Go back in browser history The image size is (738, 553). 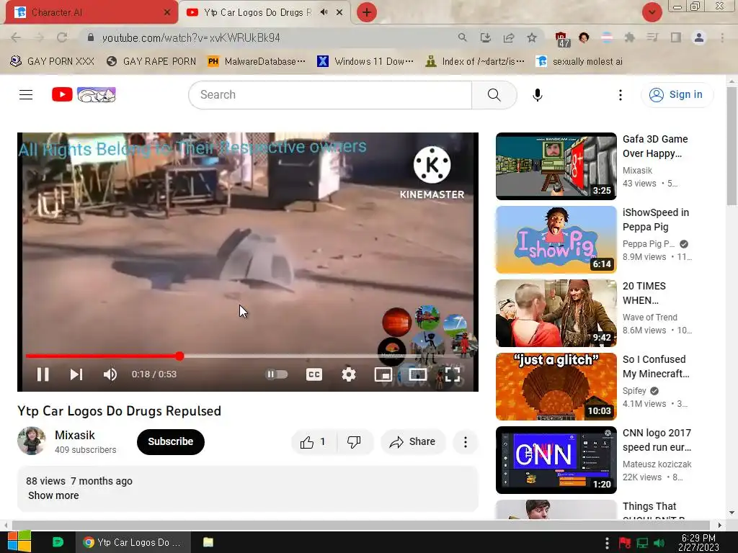coord(16,37)
